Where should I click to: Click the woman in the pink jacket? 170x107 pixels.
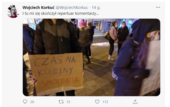pyautogui.click(x=113, y=41)
